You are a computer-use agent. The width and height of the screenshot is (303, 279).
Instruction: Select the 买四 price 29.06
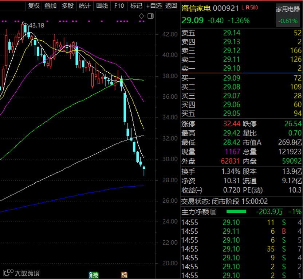pyautogui.click(x=232, y=104)
